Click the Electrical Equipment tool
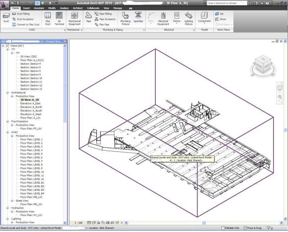 click(163, 18)
